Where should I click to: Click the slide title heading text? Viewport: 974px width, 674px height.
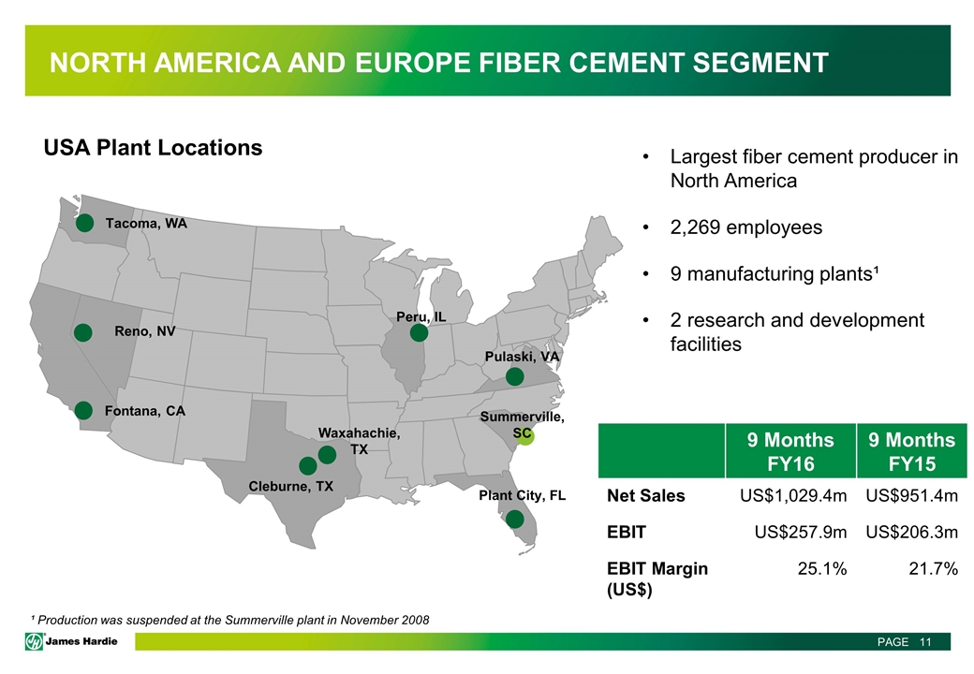tap(438, 63)
